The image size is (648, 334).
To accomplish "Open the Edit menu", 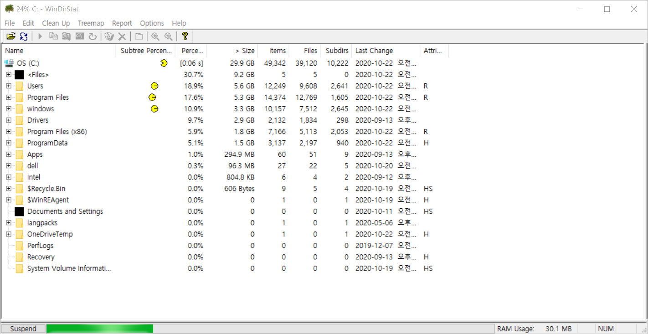I will (28, 23).
